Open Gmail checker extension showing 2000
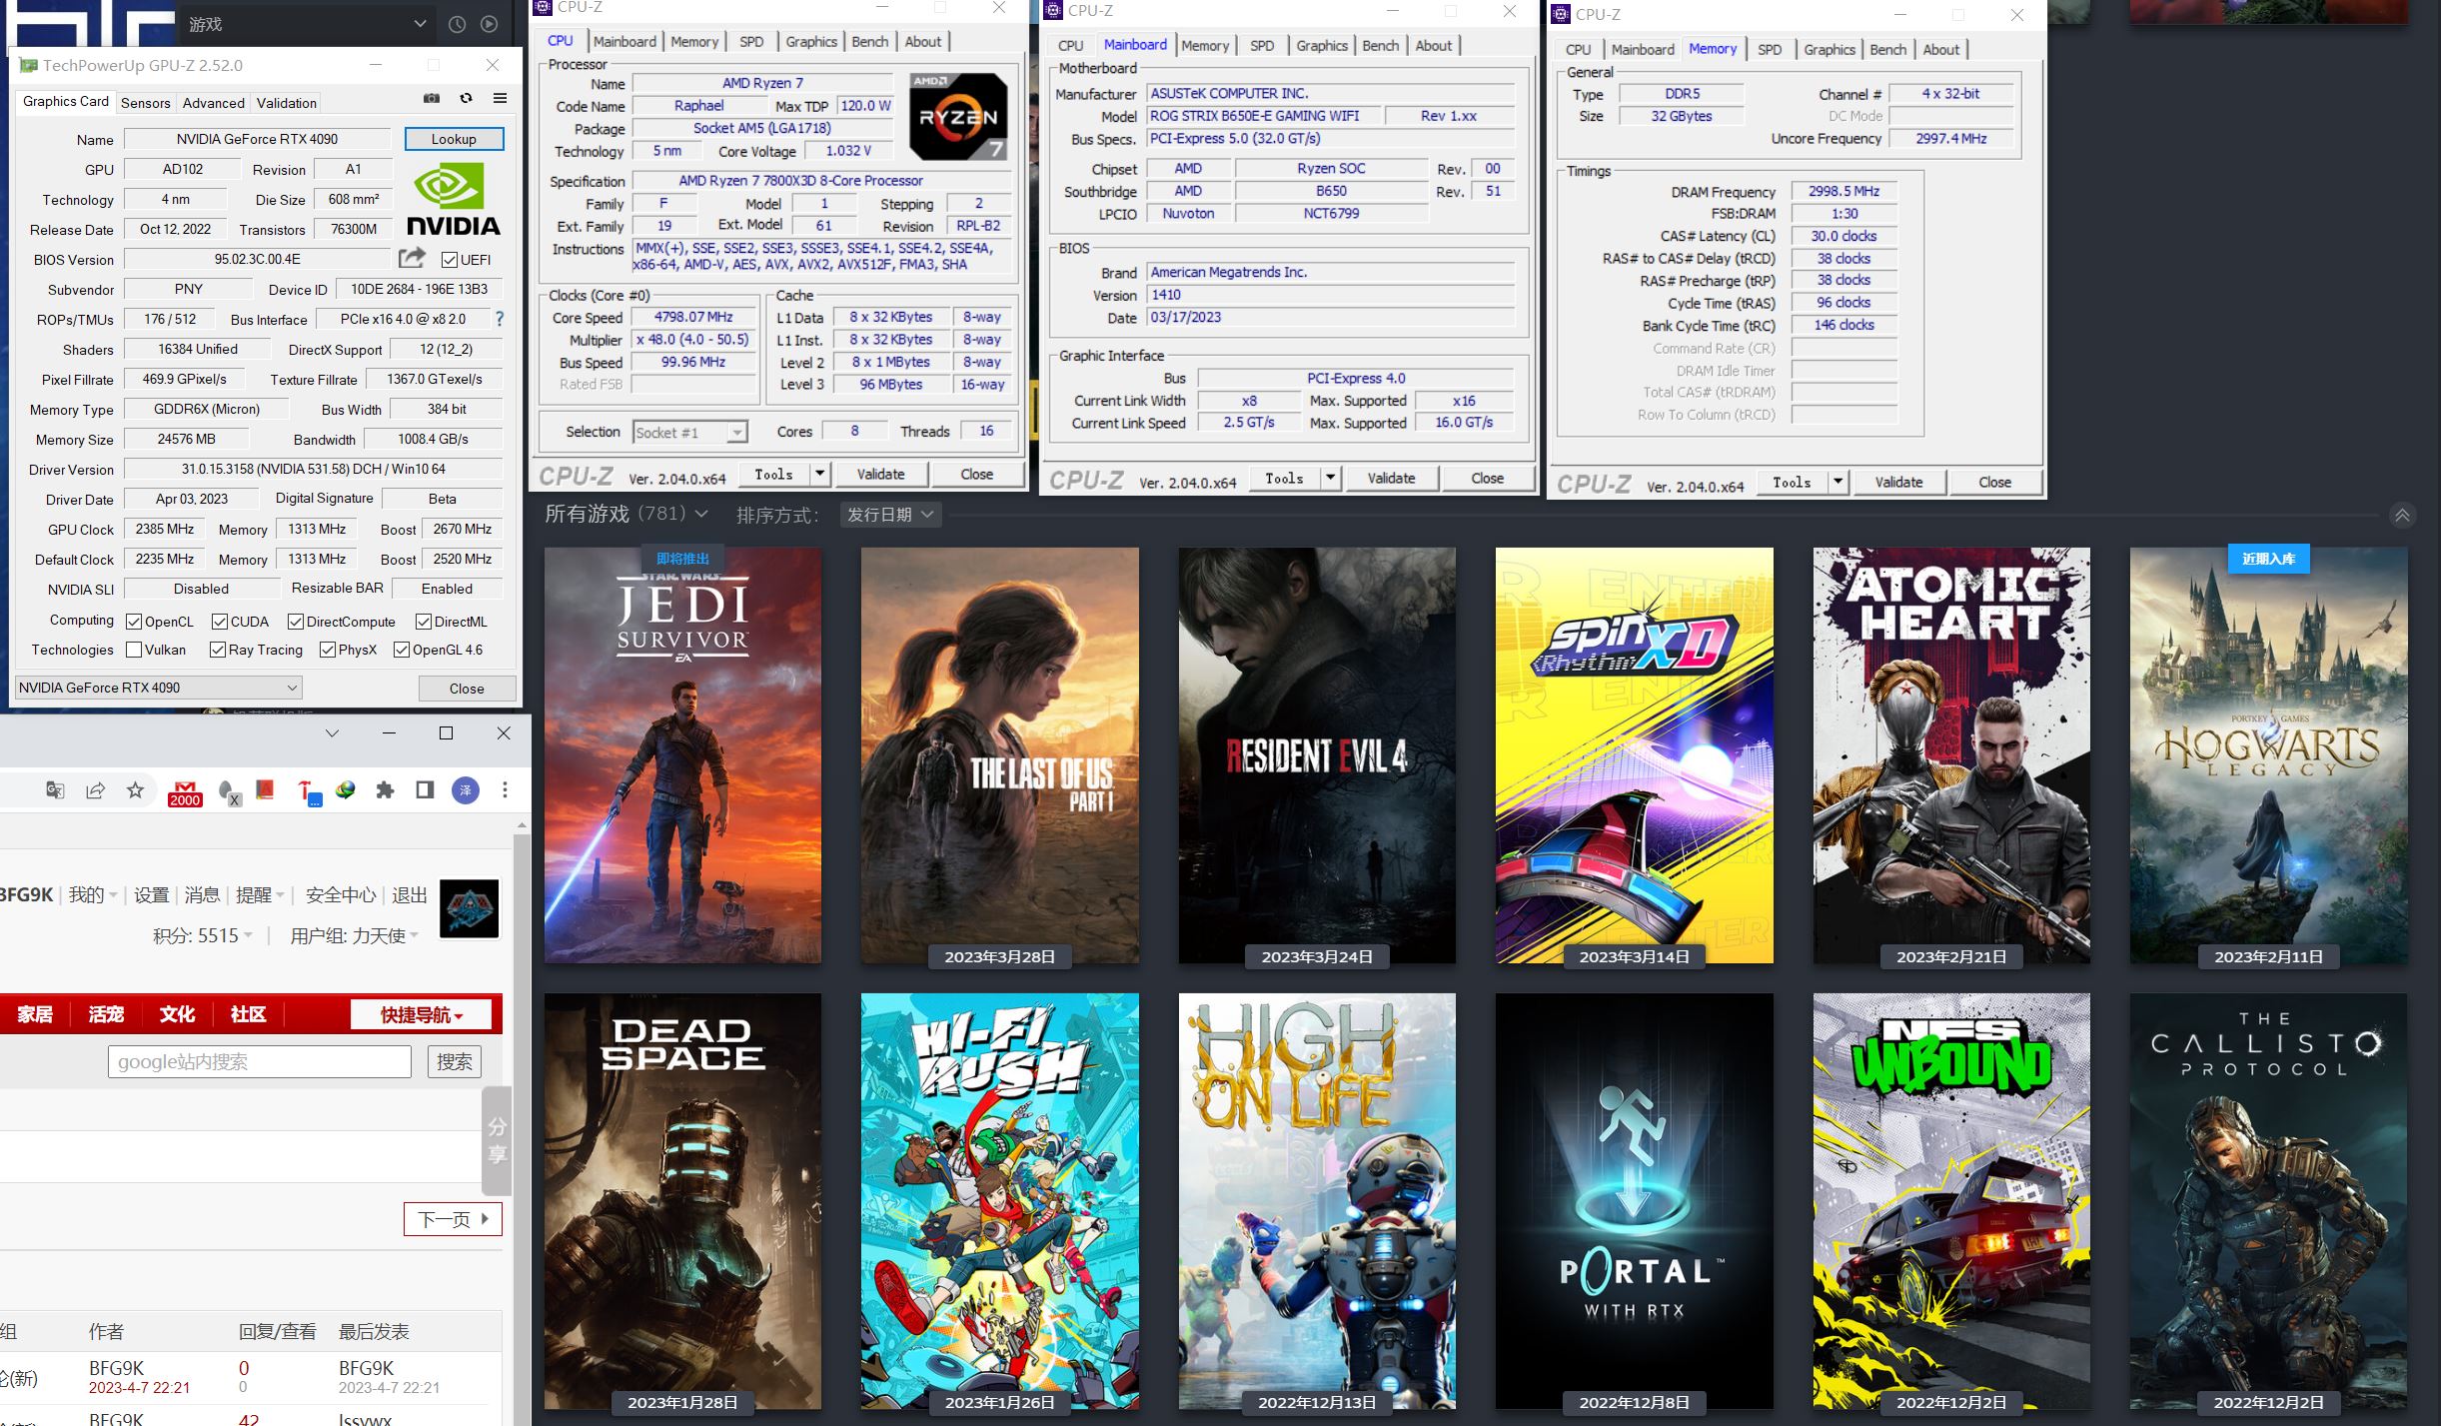 pyautogui.click(x=185, y=793)
